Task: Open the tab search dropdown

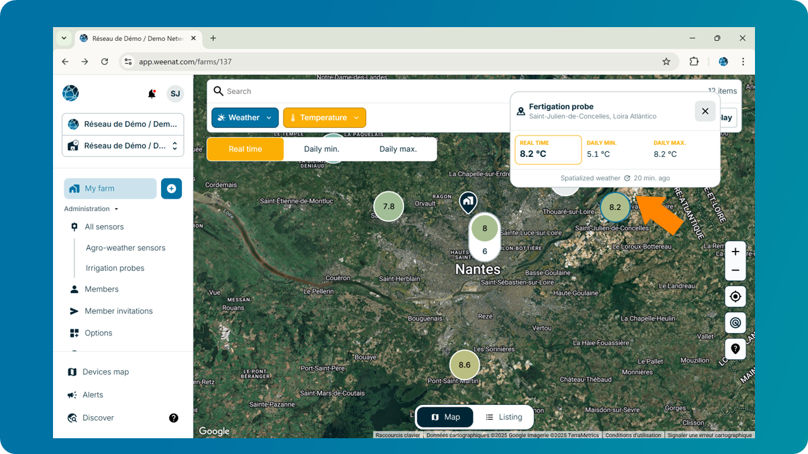Action: click(64, 38)
